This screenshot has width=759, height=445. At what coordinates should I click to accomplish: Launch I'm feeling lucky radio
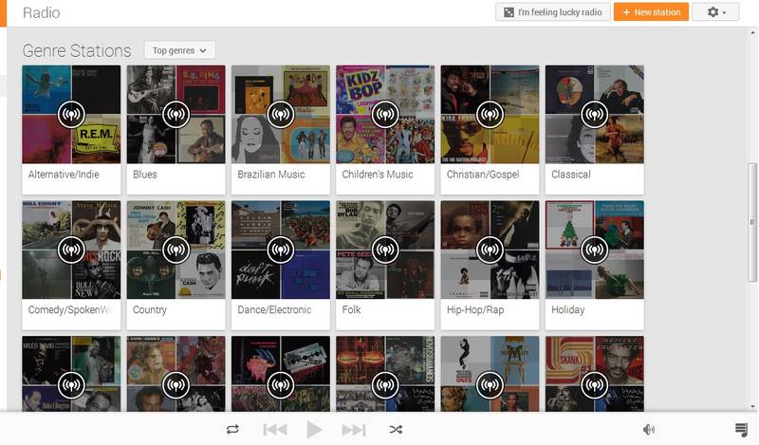[x=553, y=12]
